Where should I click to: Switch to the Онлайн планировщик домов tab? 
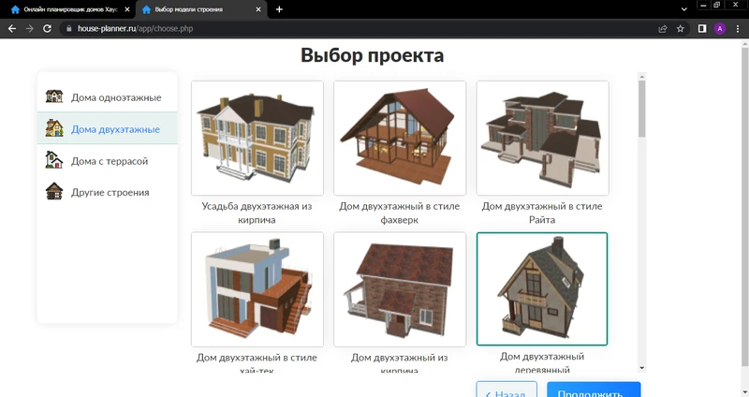click(66, 9)
